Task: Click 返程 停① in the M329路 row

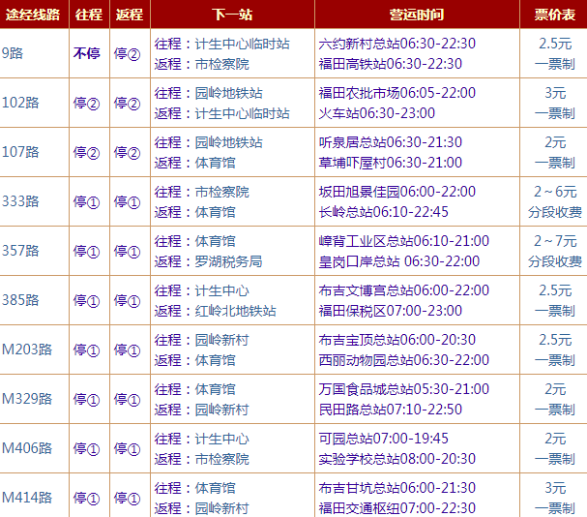Action: [128, 399]
